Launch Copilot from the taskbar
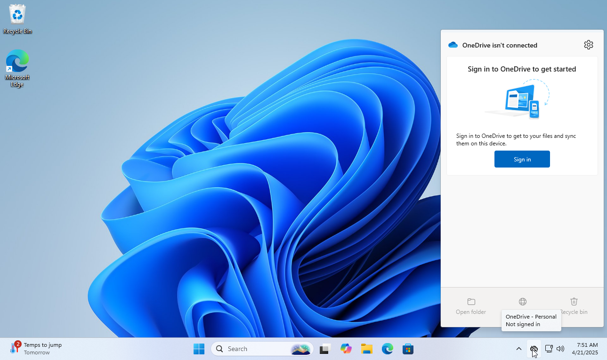This screenshot has height=360, width=607. (x=346, y=349)
